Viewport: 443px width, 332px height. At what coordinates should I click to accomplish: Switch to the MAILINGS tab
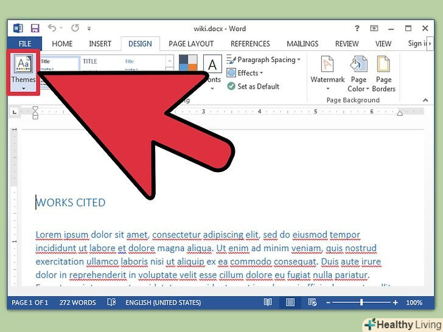tap(302, 44)
